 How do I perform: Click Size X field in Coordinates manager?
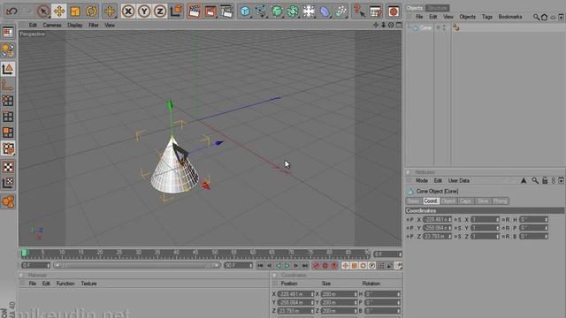click(x=339, y=294)
